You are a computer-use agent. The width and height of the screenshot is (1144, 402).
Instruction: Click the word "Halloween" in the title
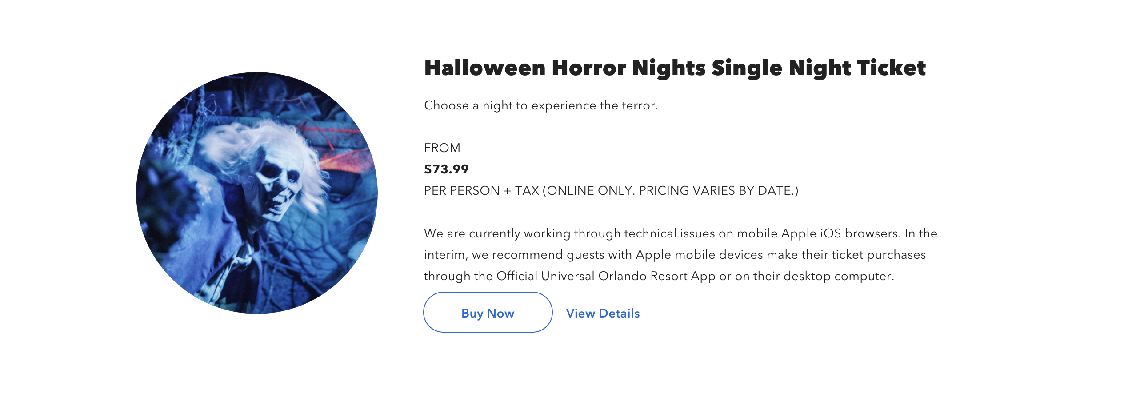(x=484, y=68)
